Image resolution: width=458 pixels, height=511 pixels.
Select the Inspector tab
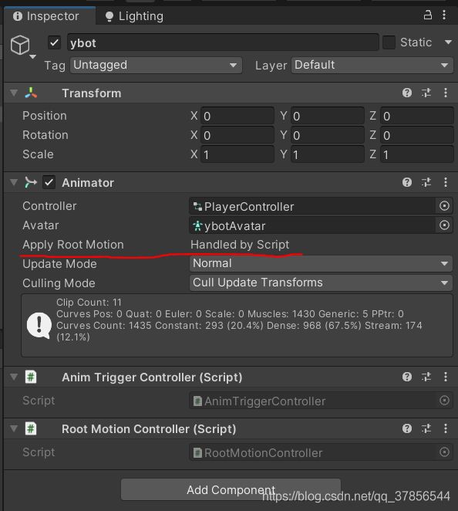(x=46, y=16)
